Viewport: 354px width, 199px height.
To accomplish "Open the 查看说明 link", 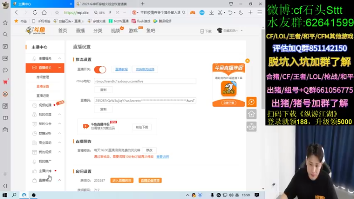I will pos(162,157).
